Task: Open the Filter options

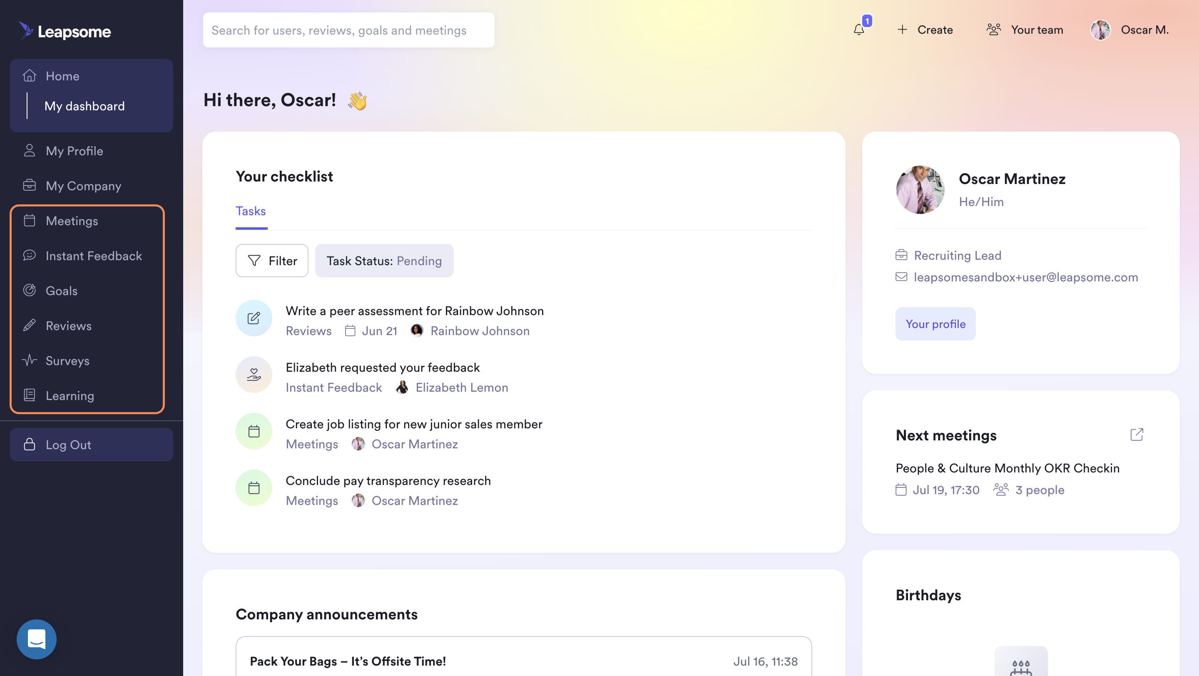Action: [272, 261]
